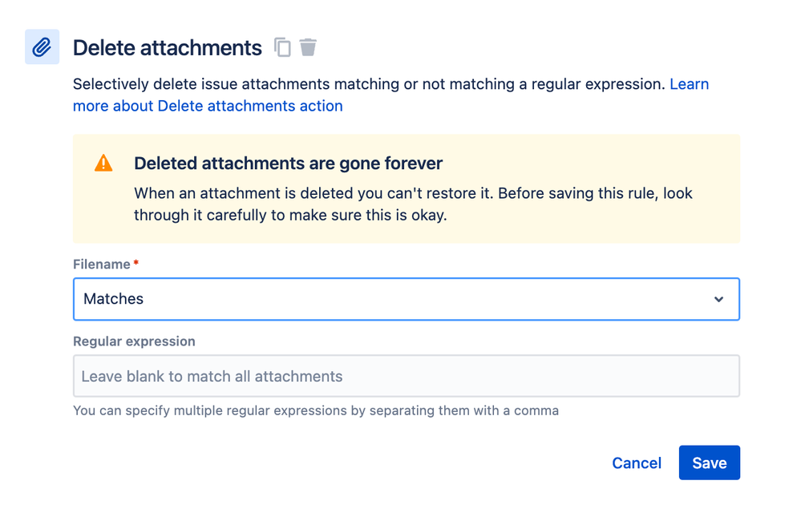The height and width of the screenshot is (517, 801).
Task: Click the Filename field label
Action: pos(102,265)
